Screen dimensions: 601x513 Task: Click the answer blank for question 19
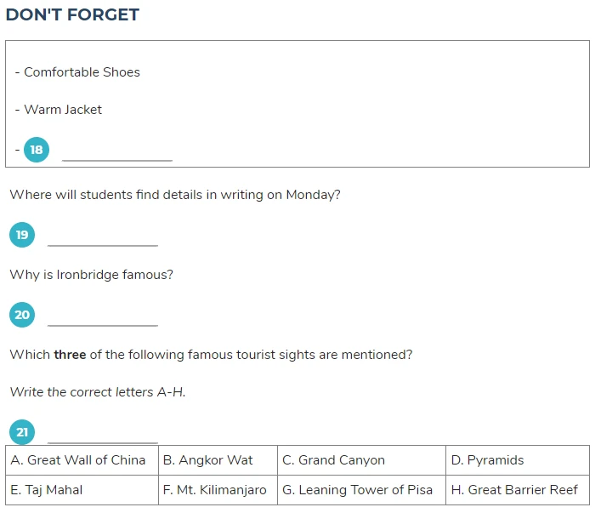point(103,239)
